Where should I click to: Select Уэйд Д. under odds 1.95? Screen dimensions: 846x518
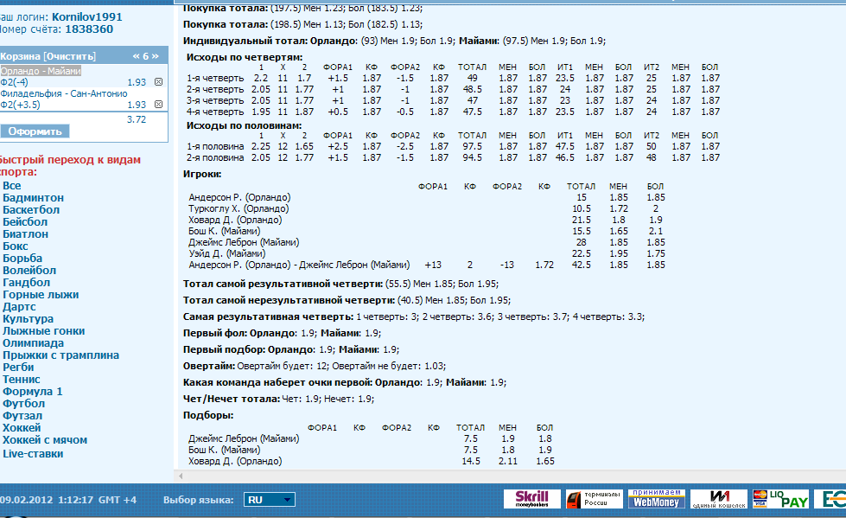pos(619,253)
